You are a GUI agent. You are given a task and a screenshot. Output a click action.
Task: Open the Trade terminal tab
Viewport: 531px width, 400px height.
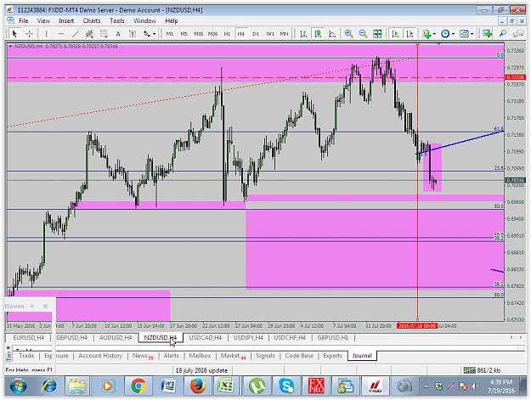click(26, 355)
